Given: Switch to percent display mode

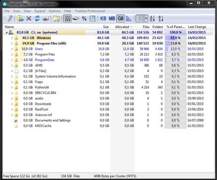Looking at the screenshot, I should pyautogui.click(x=84, y=18).
